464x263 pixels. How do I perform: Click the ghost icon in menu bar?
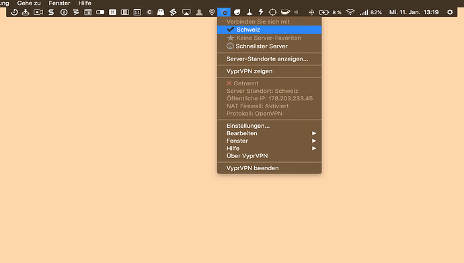[x=161, y=12]
